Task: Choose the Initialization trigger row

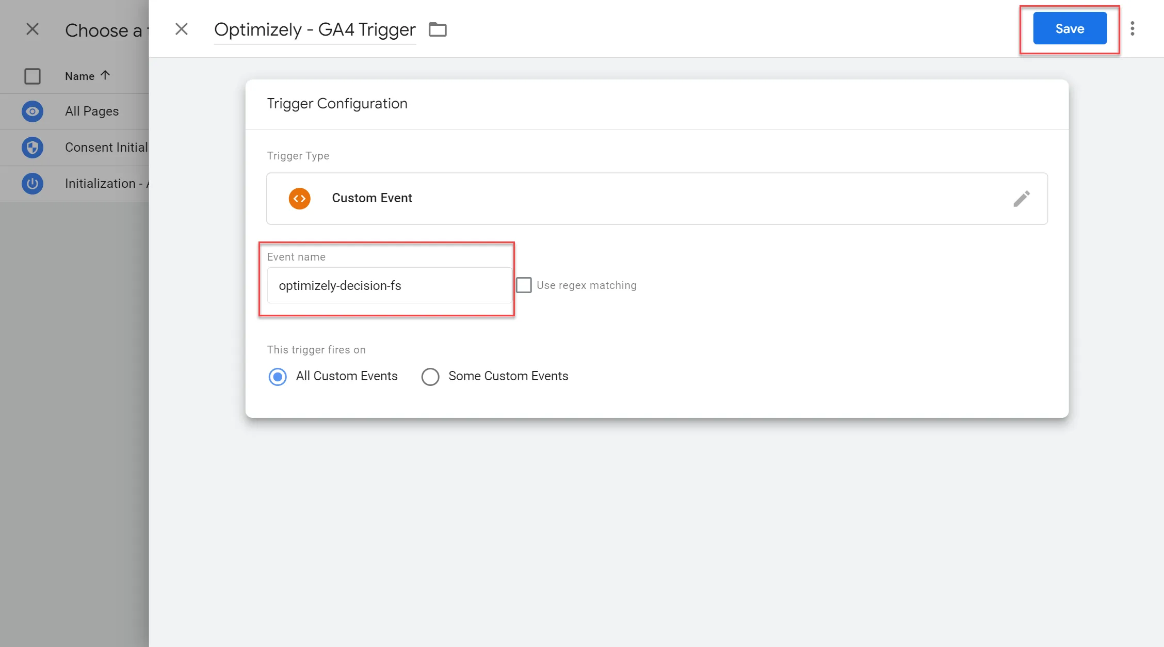Action: (74, 184)
